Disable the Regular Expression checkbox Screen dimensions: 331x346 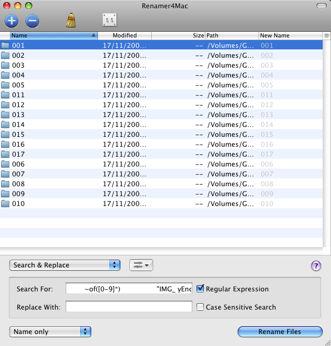(x=200, y=289)
